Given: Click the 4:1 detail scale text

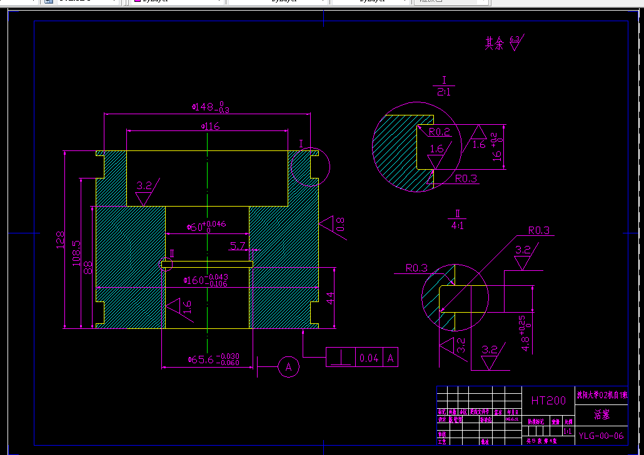Looking at the screenshot, I should pyautogui.click(x=457, y=226).
